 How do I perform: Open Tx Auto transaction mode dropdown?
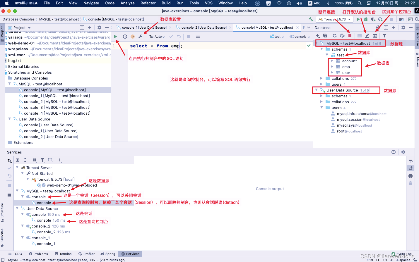click(157, 37)
